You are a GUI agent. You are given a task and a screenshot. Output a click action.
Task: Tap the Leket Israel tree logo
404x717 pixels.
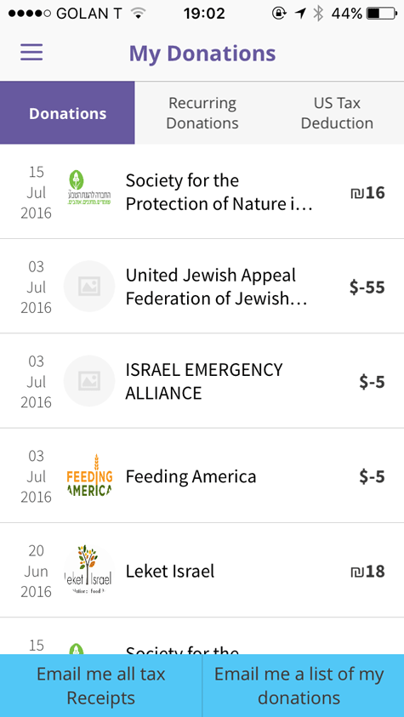pyautogui.click(x=89, y=571)
